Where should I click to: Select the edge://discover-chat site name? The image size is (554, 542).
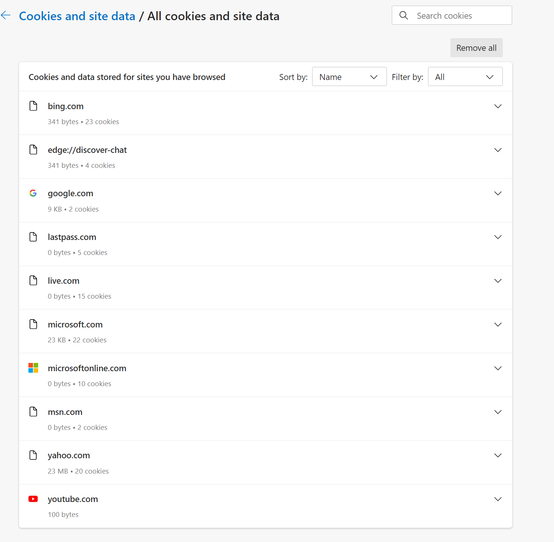click(x=87, y=150)
